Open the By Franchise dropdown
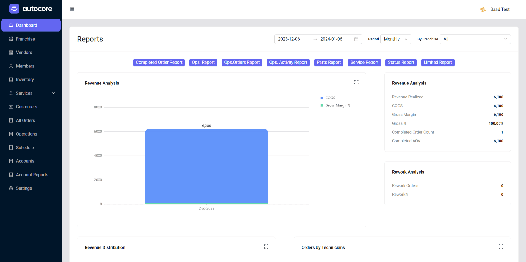 click(x=475, y=39)
